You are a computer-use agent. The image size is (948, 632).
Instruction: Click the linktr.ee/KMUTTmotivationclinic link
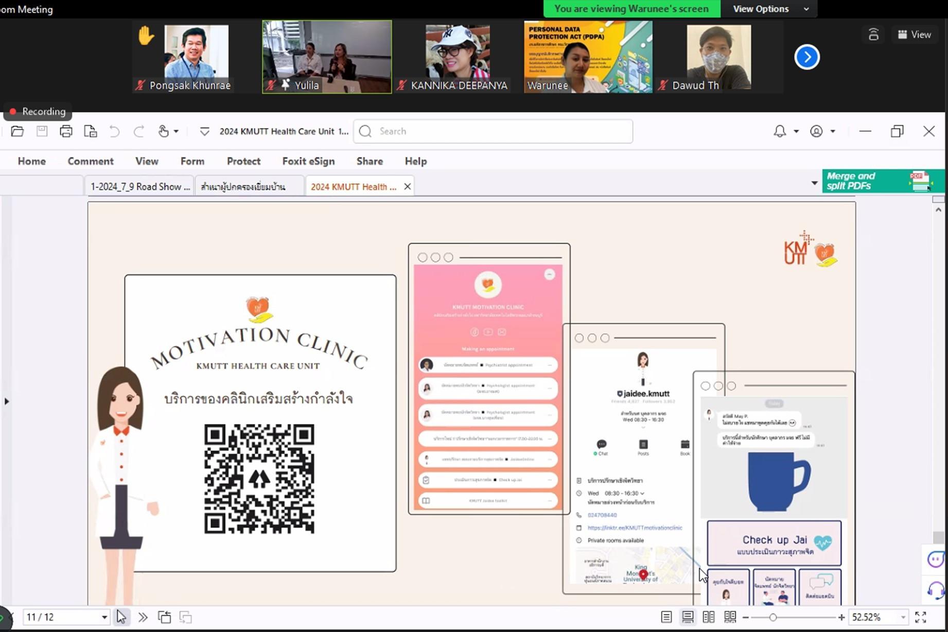[635, 528]
